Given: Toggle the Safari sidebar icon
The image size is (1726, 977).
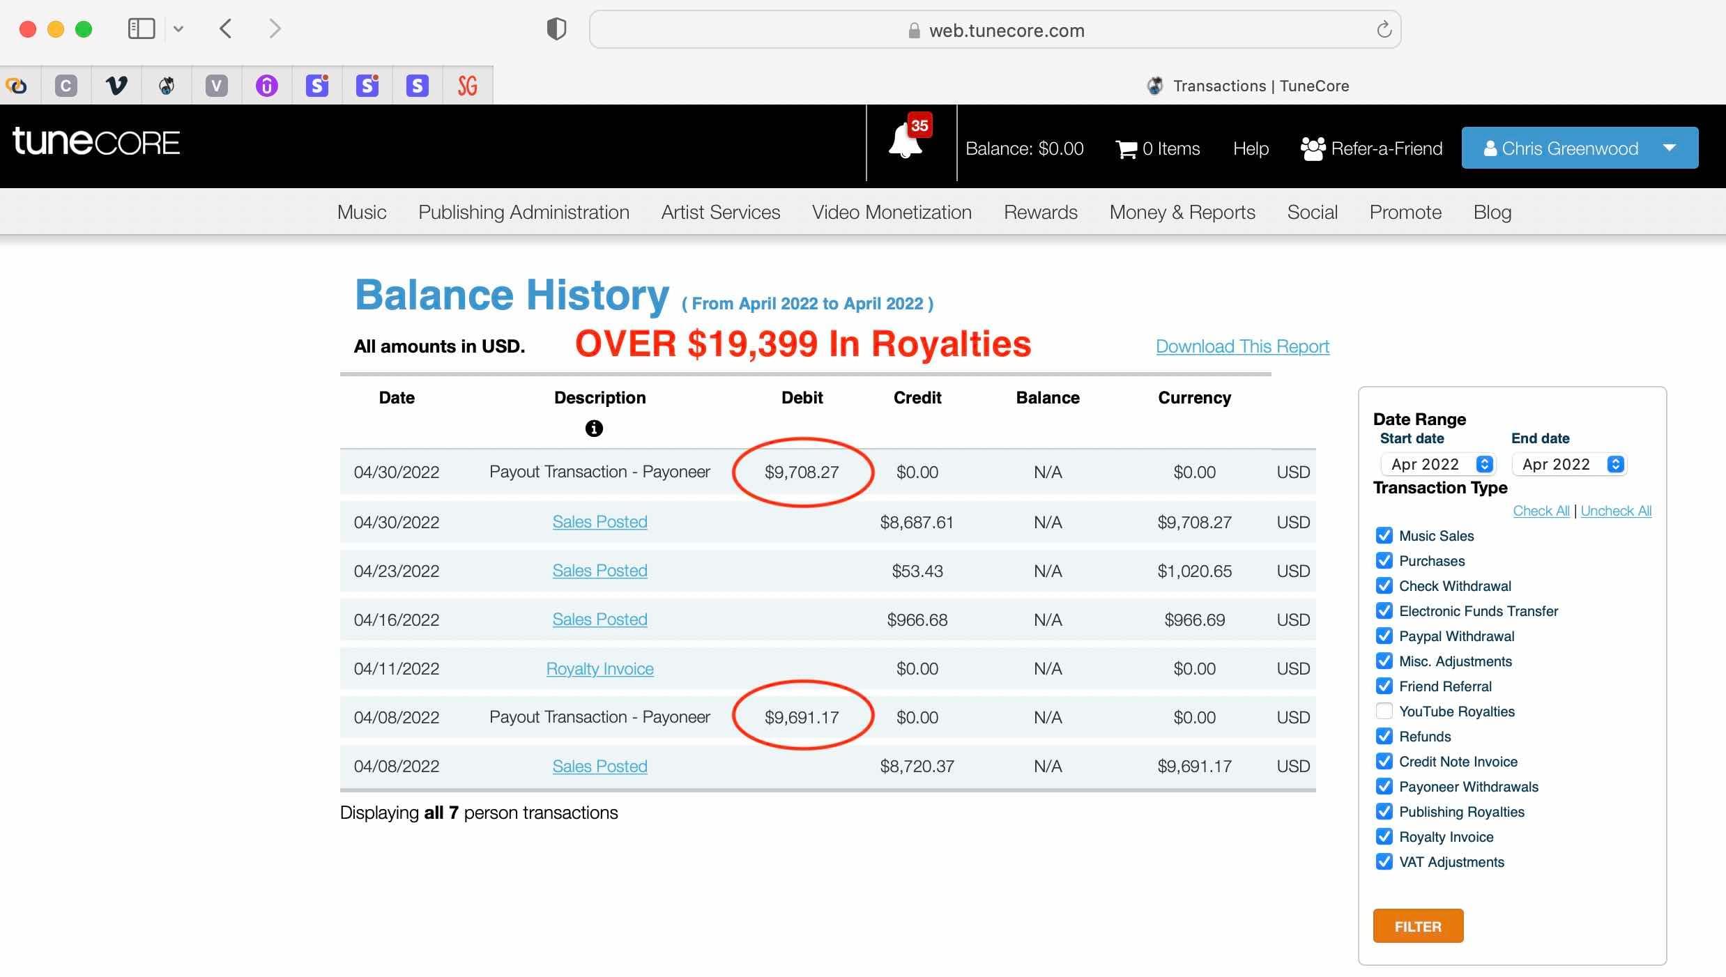Looking at the screenshot, I should 142,29.
